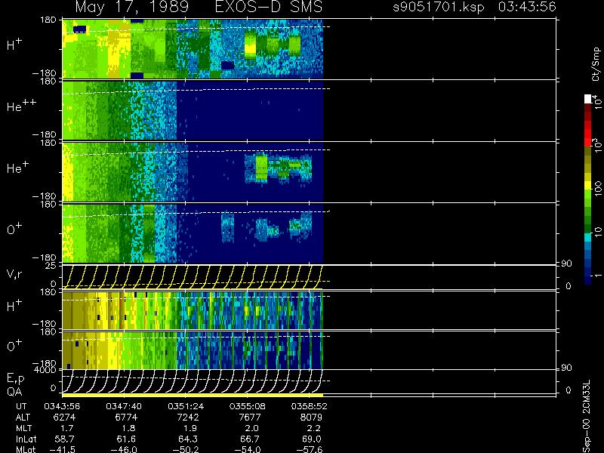Click the yellow section near colorbar label 100

pyautogui.click(x=588, y=186)
